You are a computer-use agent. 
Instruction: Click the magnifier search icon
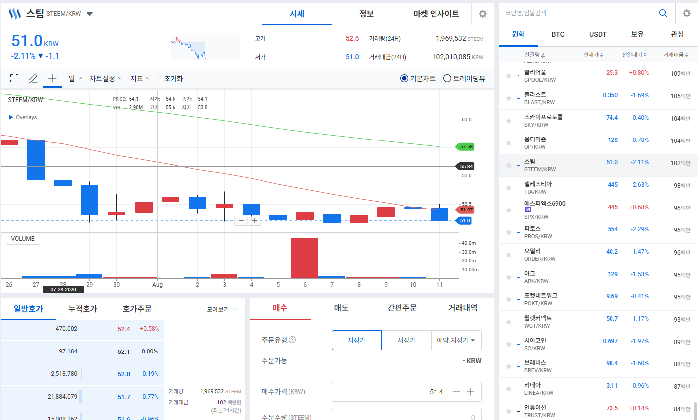click(x=663, y=13)
